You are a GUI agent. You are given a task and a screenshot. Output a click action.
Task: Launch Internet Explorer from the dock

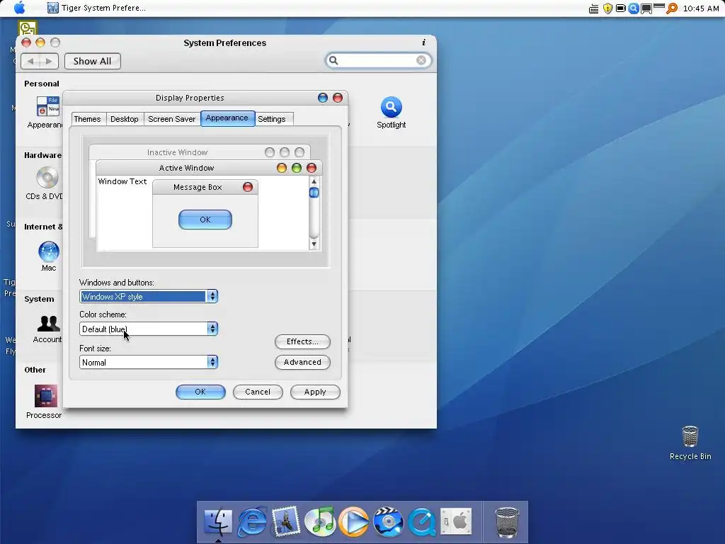tap(252, 522)
